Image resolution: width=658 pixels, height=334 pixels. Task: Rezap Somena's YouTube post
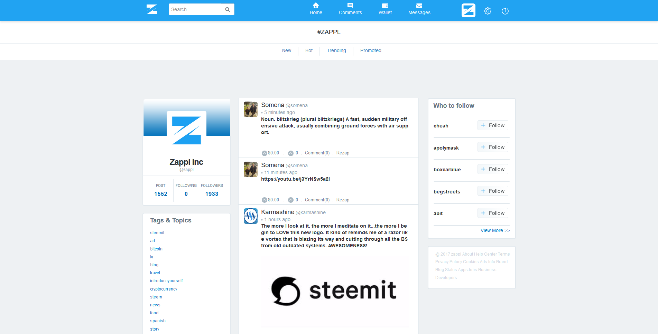[x=343, y=200]
